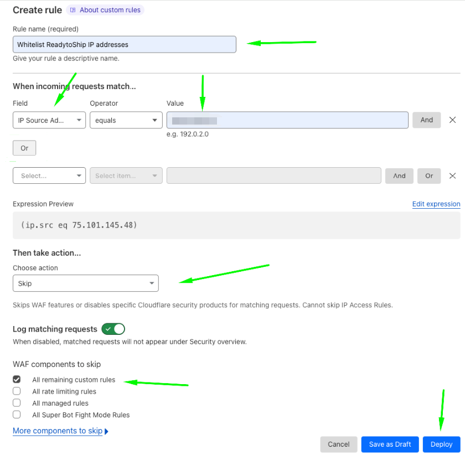Click the And button on second row
This screenshot has width=465, height=455.
point(399,175)
